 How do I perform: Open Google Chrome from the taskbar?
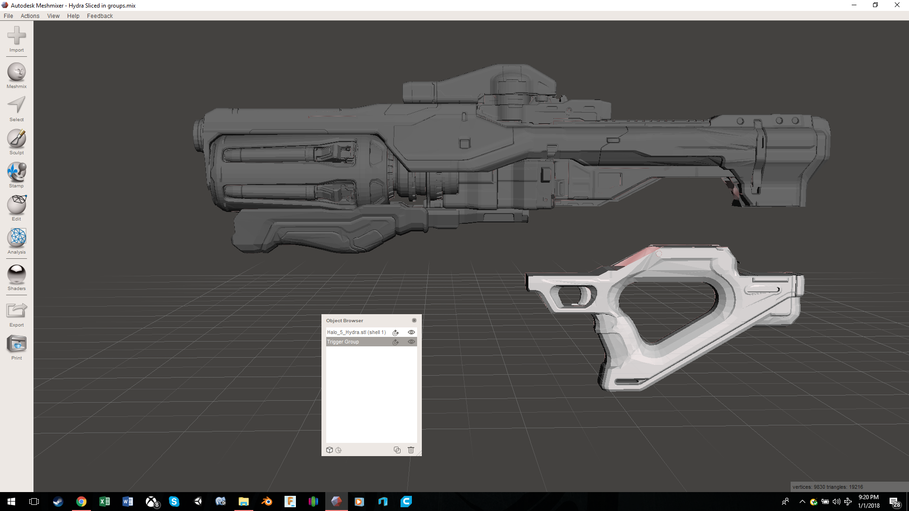click(x=81, y=502)
